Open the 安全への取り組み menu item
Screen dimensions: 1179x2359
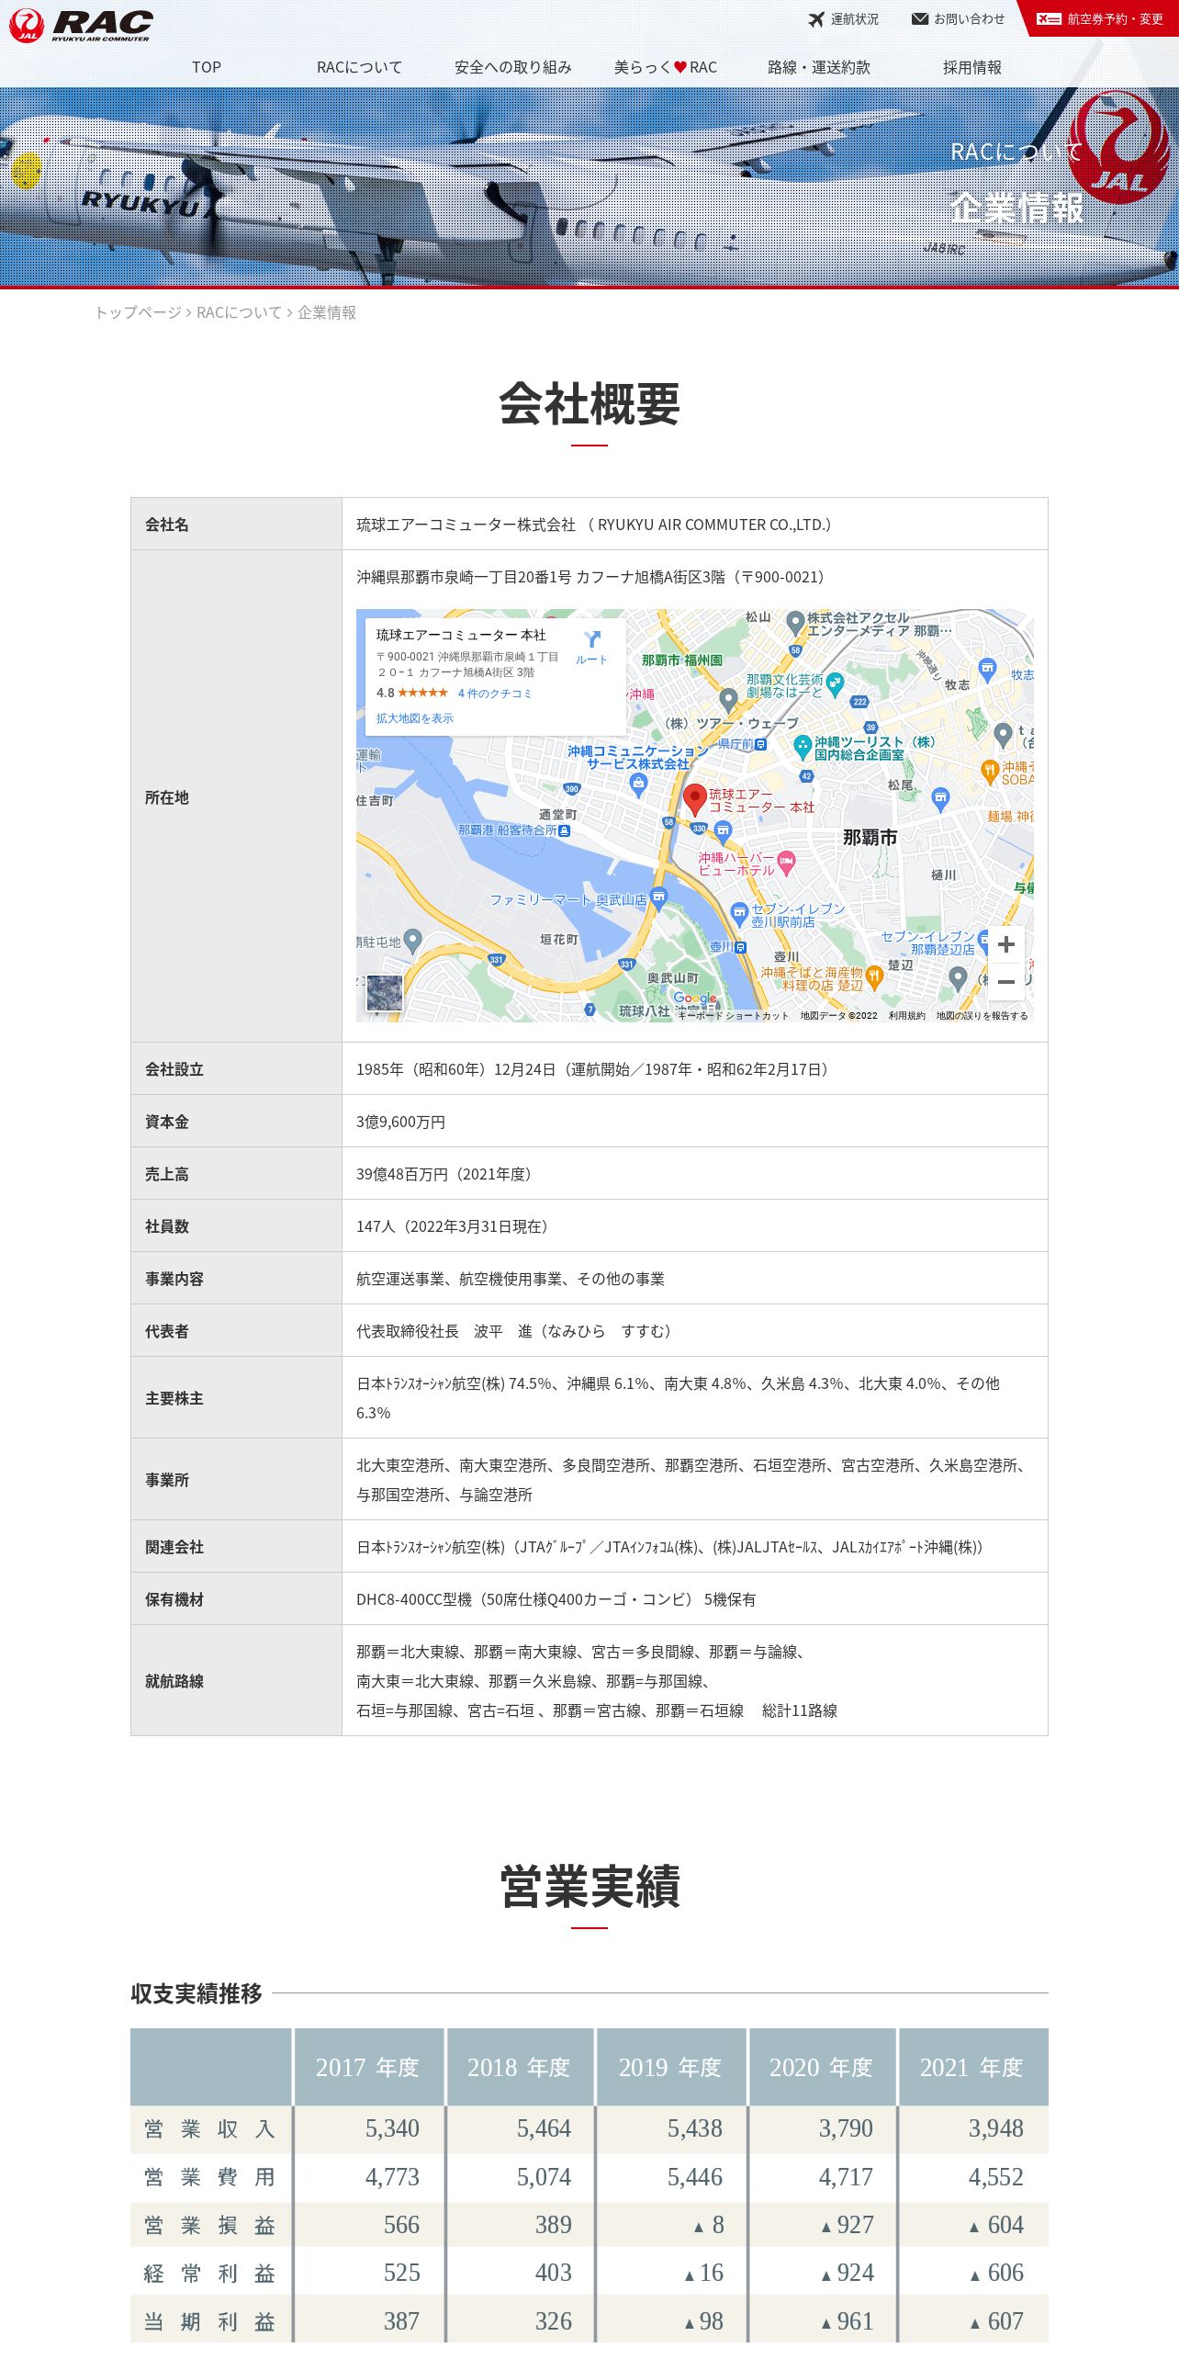[512, 67]
